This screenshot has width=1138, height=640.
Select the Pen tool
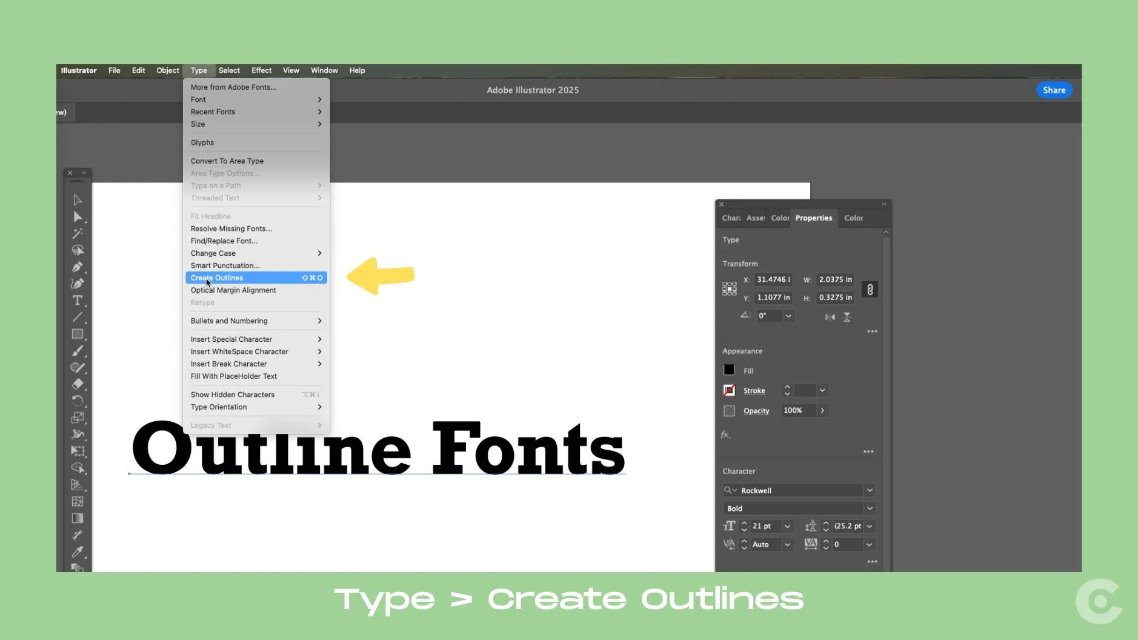click(78, 267)
